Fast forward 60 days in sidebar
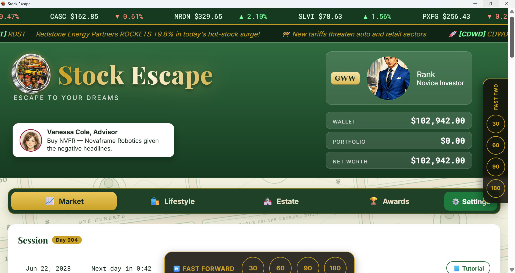The image size is (515, 273). pos(496,145)
